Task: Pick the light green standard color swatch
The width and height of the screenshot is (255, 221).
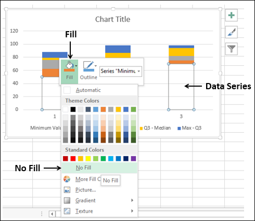Action: [x=96, y=159]
